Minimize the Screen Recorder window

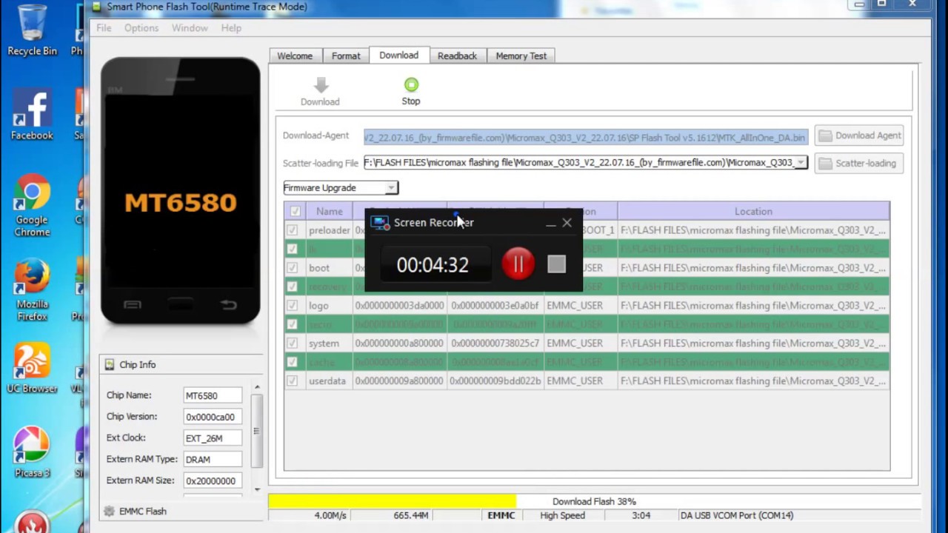[x=550, y=223]
